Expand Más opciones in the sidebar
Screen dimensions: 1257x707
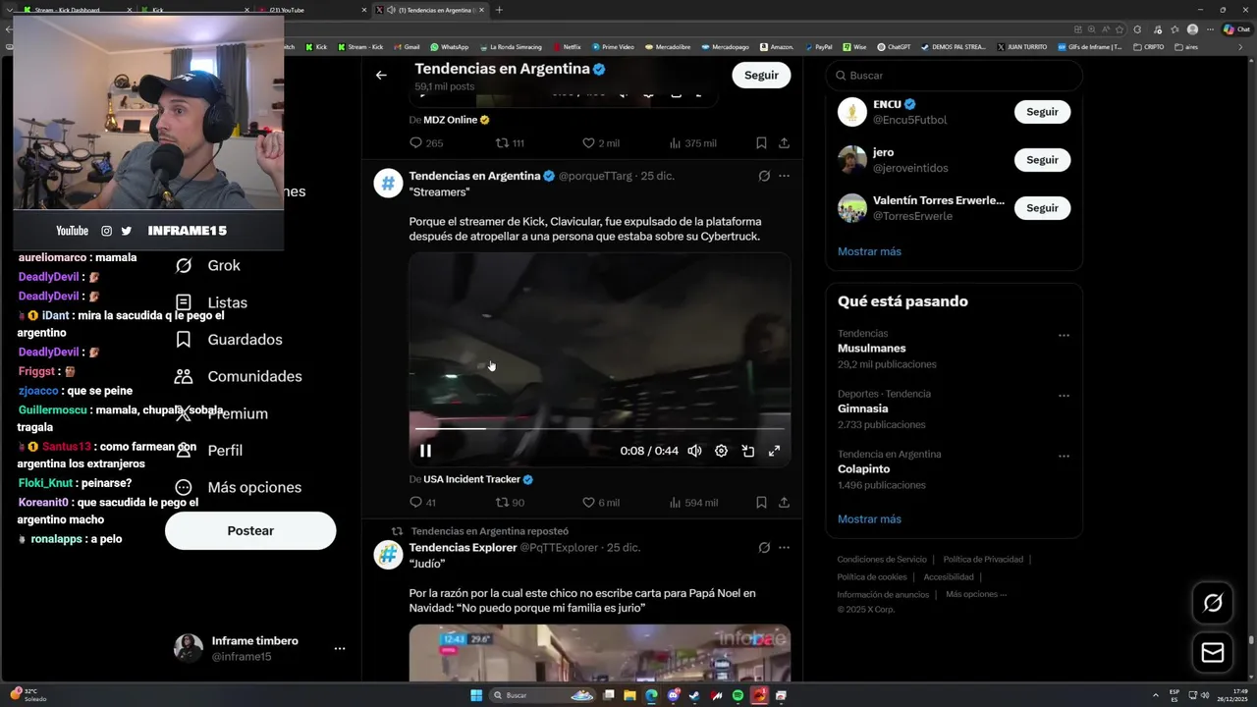coord(238,487)
